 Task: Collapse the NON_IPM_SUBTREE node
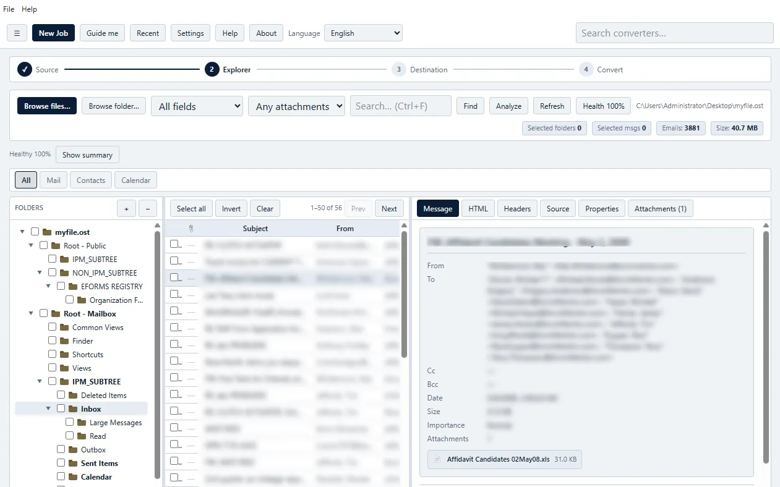pyautogui.click(x=40, y=273)
